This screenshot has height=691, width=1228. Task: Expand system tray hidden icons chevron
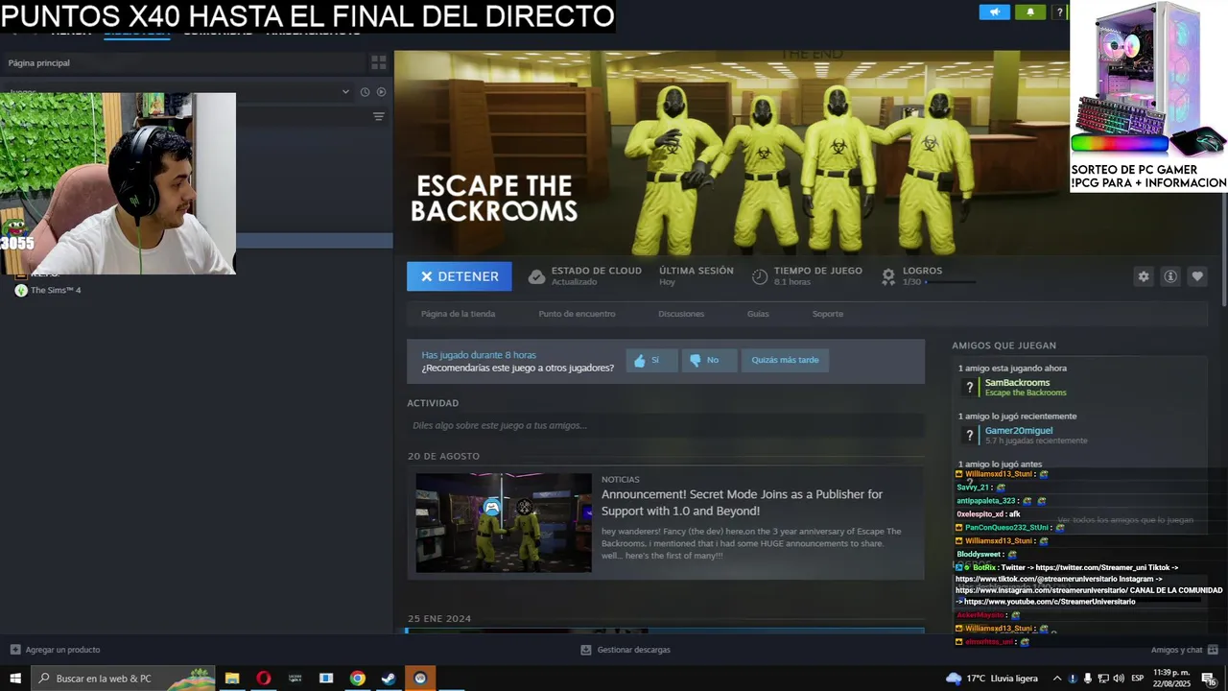1057,679
